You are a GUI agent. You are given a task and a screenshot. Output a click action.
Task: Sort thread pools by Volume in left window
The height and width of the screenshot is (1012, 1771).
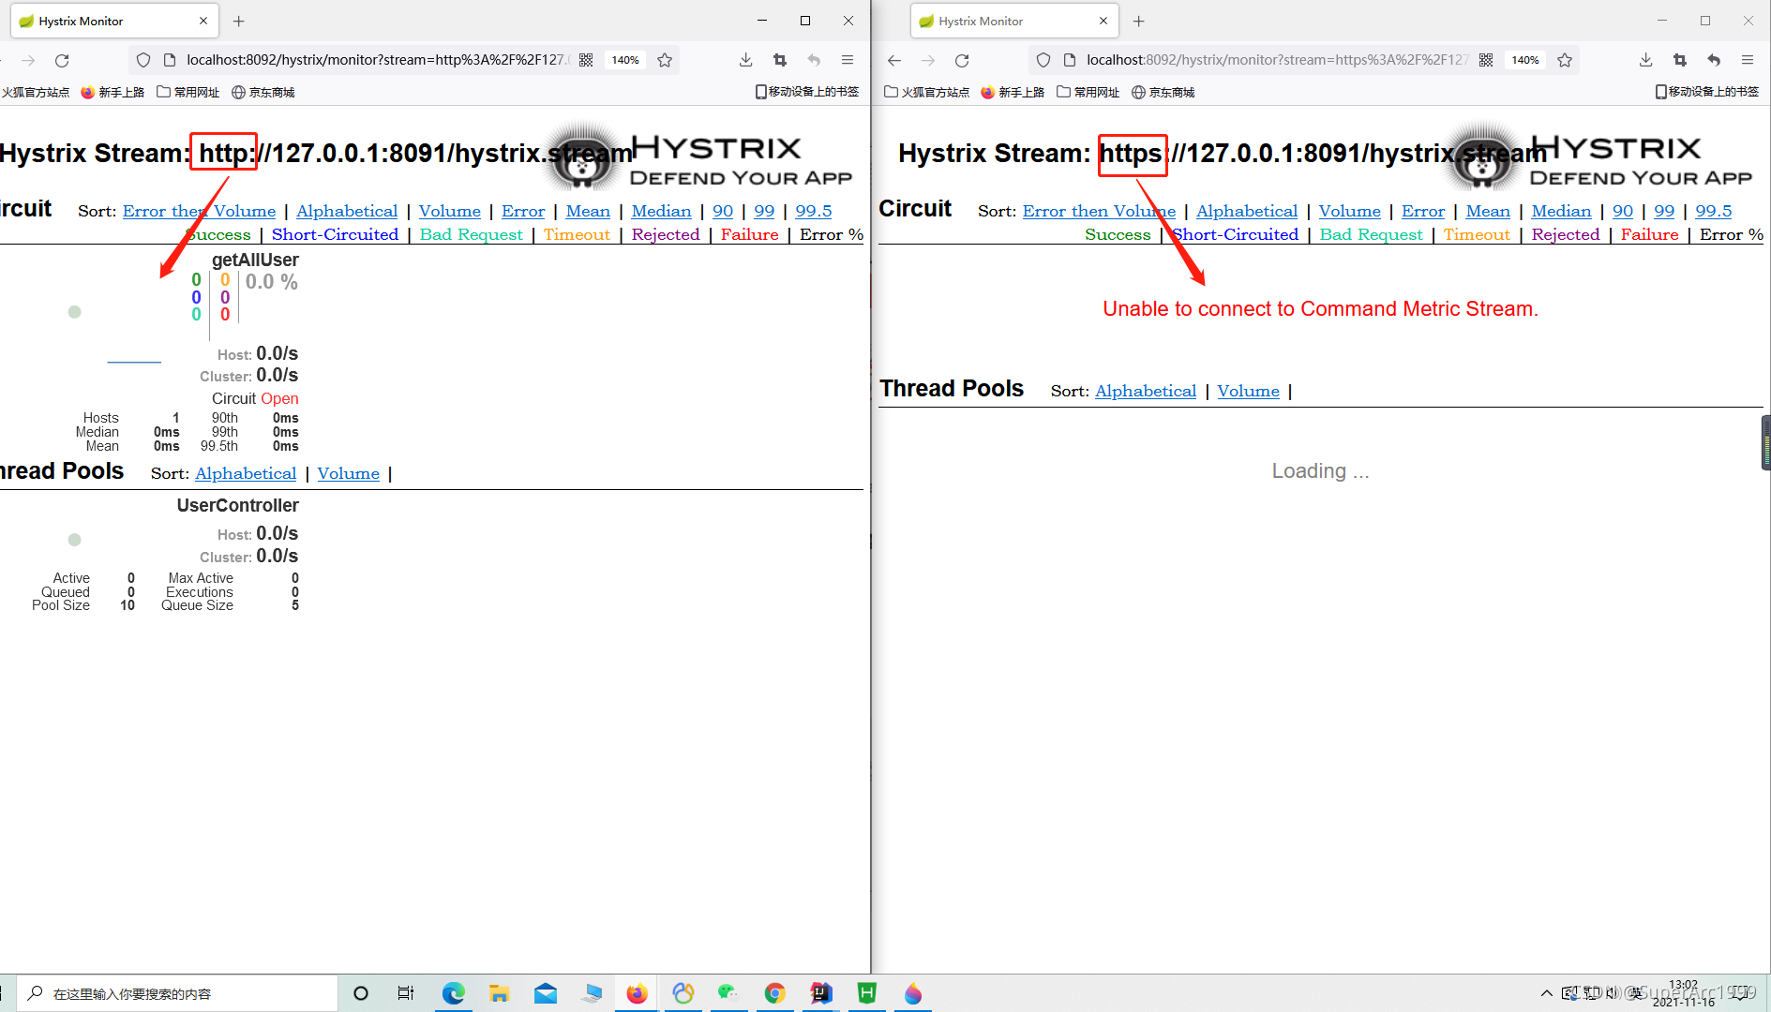click(349, 473)
